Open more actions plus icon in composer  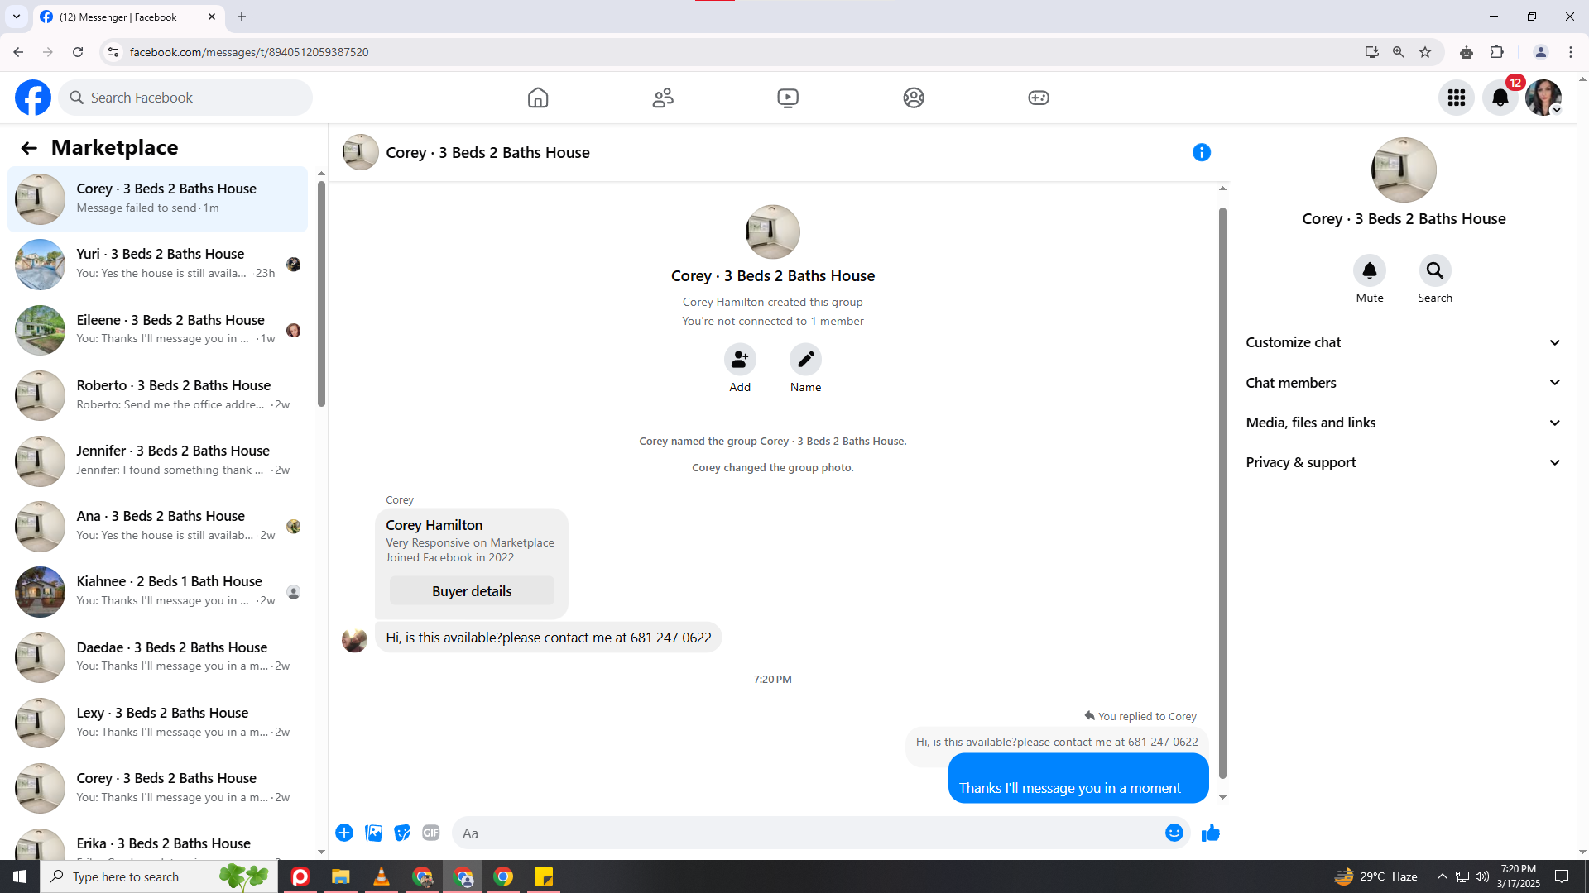pyautogui.click(x=344, y=833)
